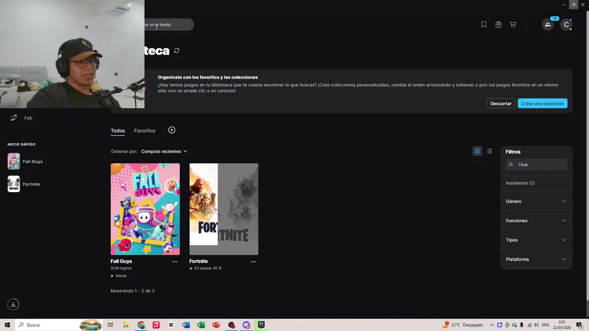Image resolution: width=589 pixels, height=331 pixels.
Task: Click Iniciar under Fall Guys
Action: click(119, 276)
